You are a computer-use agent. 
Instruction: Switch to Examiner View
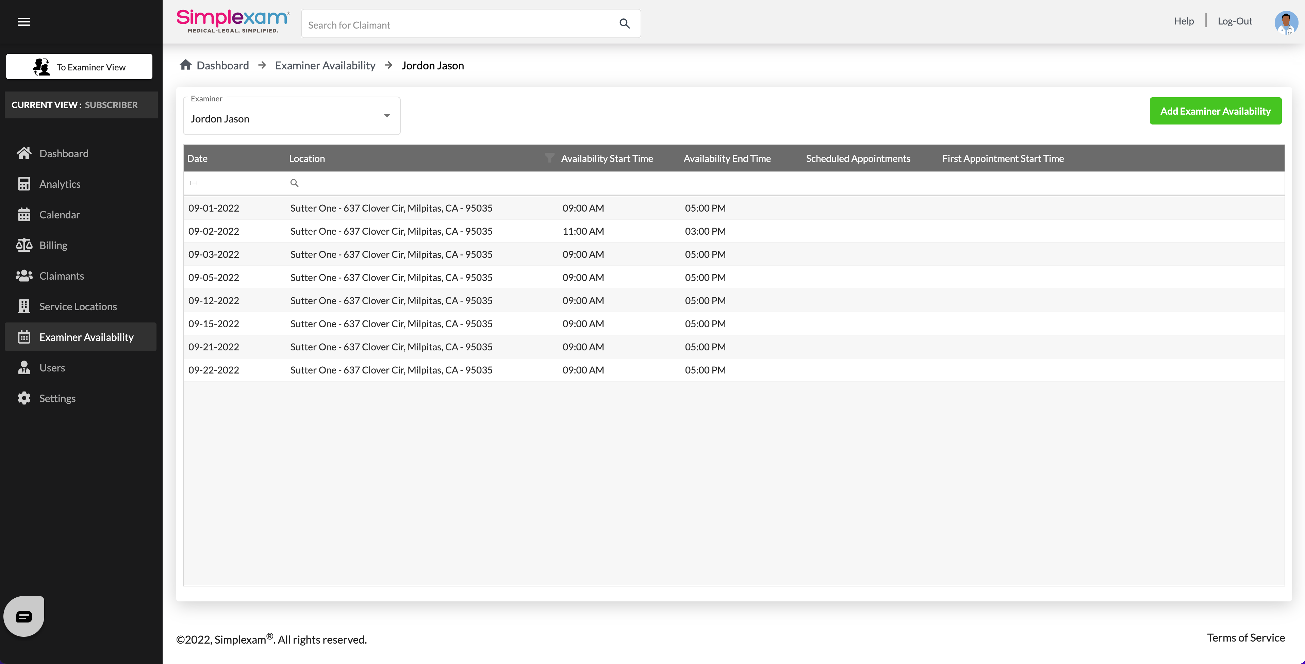[79, 67]
